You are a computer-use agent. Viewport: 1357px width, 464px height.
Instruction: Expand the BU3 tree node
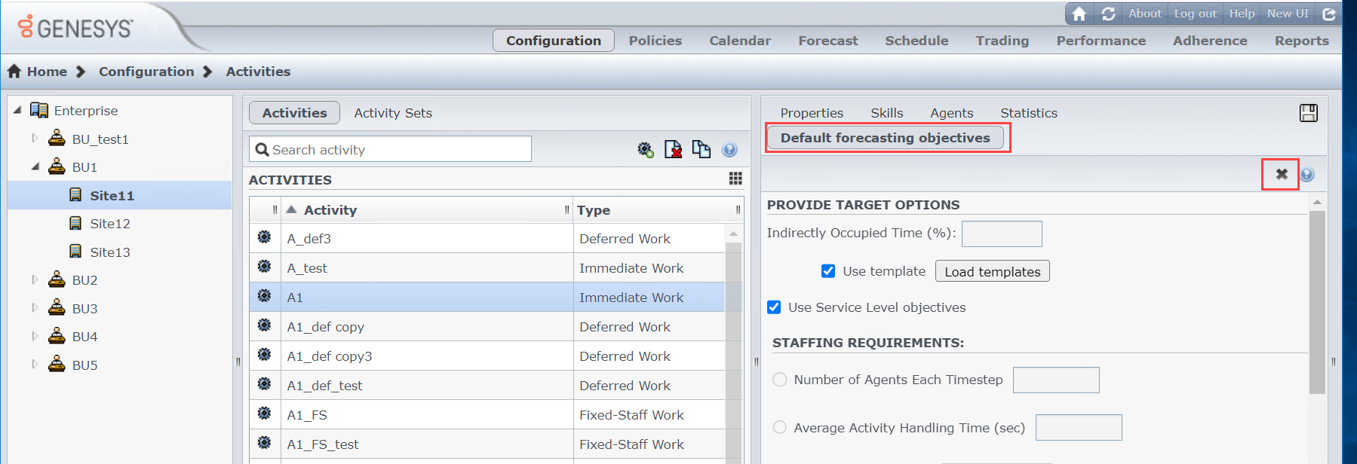(x=35, y=308)
